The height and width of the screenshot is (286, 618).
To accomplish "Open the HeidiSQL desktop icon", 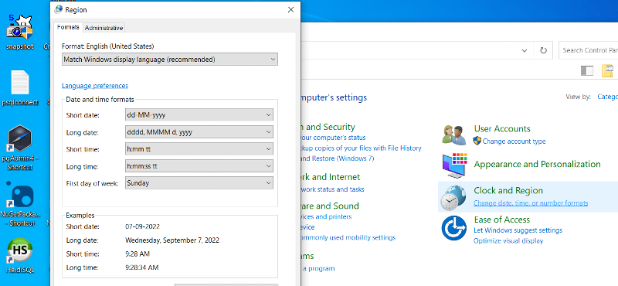I will 20,251.
